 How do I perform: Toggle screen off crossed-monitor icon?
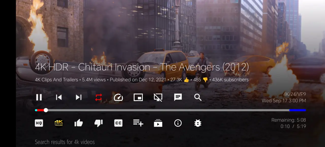tap(158, 97)
